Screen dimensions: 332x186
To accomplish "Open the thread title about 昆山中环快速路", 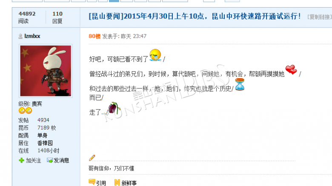I will tap(195, 16).
